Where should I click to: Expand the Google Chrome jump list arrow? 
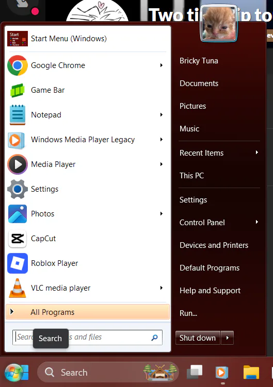tap(162, 65)
